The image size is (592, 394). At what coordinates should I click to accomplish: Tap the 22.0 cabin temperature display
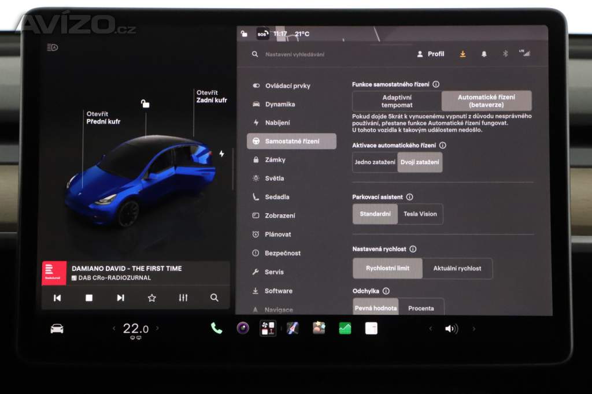click(135, 329)
